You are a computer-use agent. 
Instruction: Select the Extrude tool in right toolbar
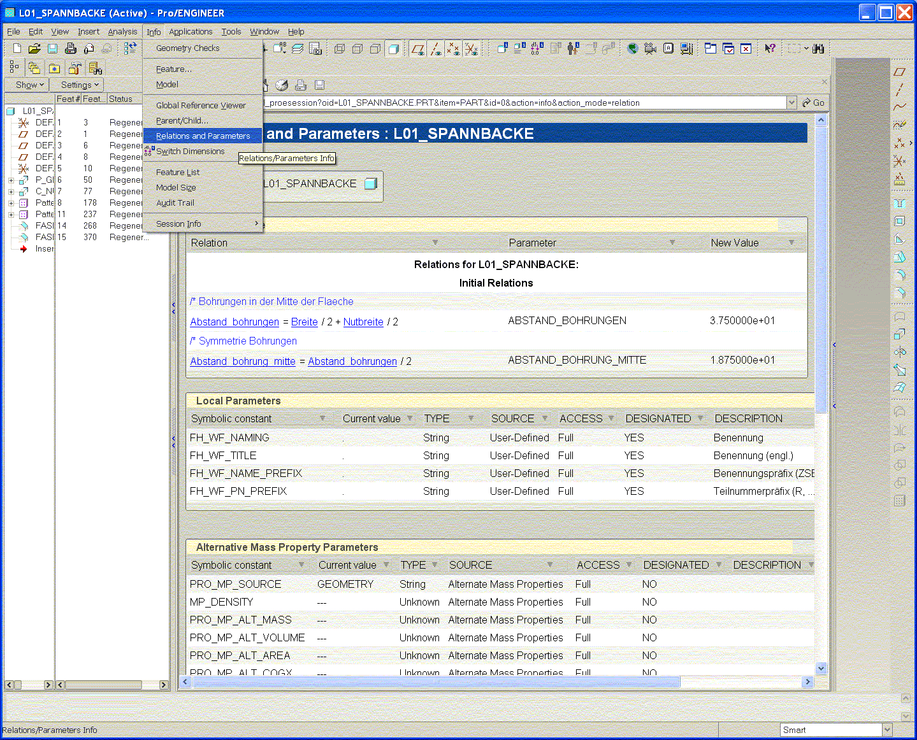900,334
